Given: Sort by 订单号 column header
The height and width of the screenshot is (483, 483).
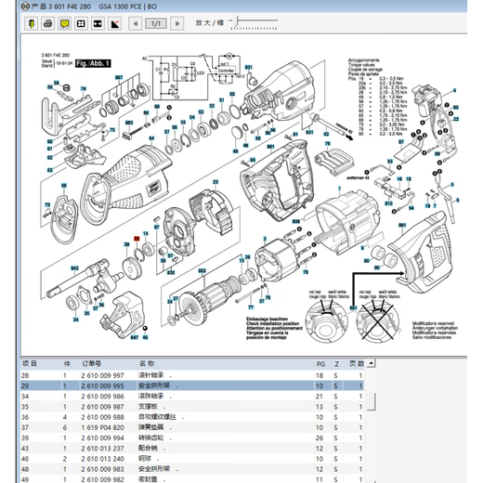Looking at the screenshot, I should coord(92,363).
